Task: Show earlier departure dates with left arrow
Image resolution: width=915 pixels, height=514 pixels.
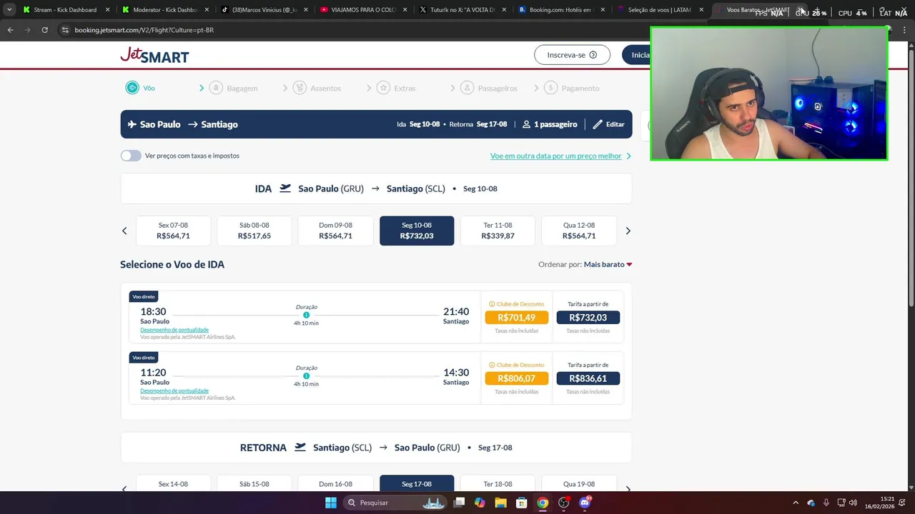Action: (x=124, y=231)
